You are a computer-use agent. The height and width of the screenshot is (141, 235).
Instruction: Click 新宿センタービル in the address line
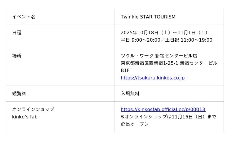click(x=198, y=63)
